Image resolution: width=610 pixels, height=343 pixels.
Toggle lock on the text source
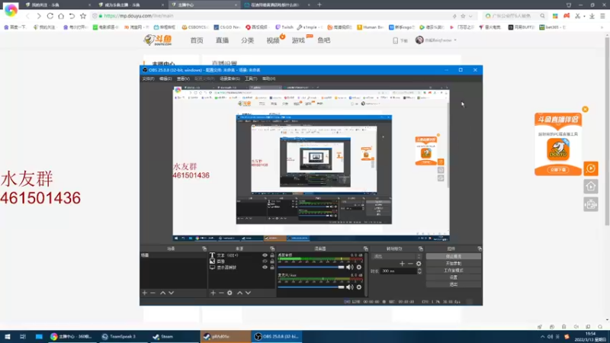[272, 255]
